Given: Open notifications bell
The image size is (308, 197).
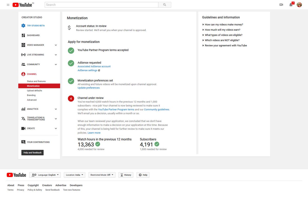Looking at the screenshot, I should [x=291, y=5].
